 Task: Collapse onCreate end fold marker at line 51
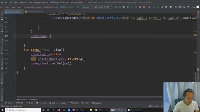(15, 45)
